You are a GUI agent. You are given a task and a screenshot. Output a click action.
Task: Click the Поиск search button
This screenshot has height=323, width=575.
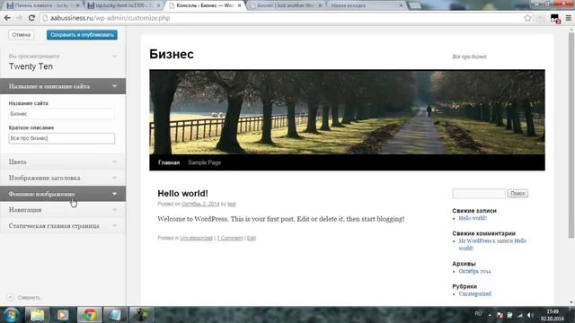(517, 193)
